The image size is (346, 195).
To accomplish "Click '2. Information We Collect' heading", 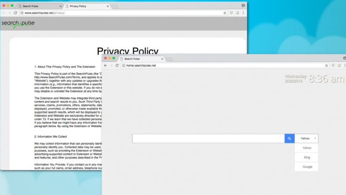I will [x=50, y=137].
